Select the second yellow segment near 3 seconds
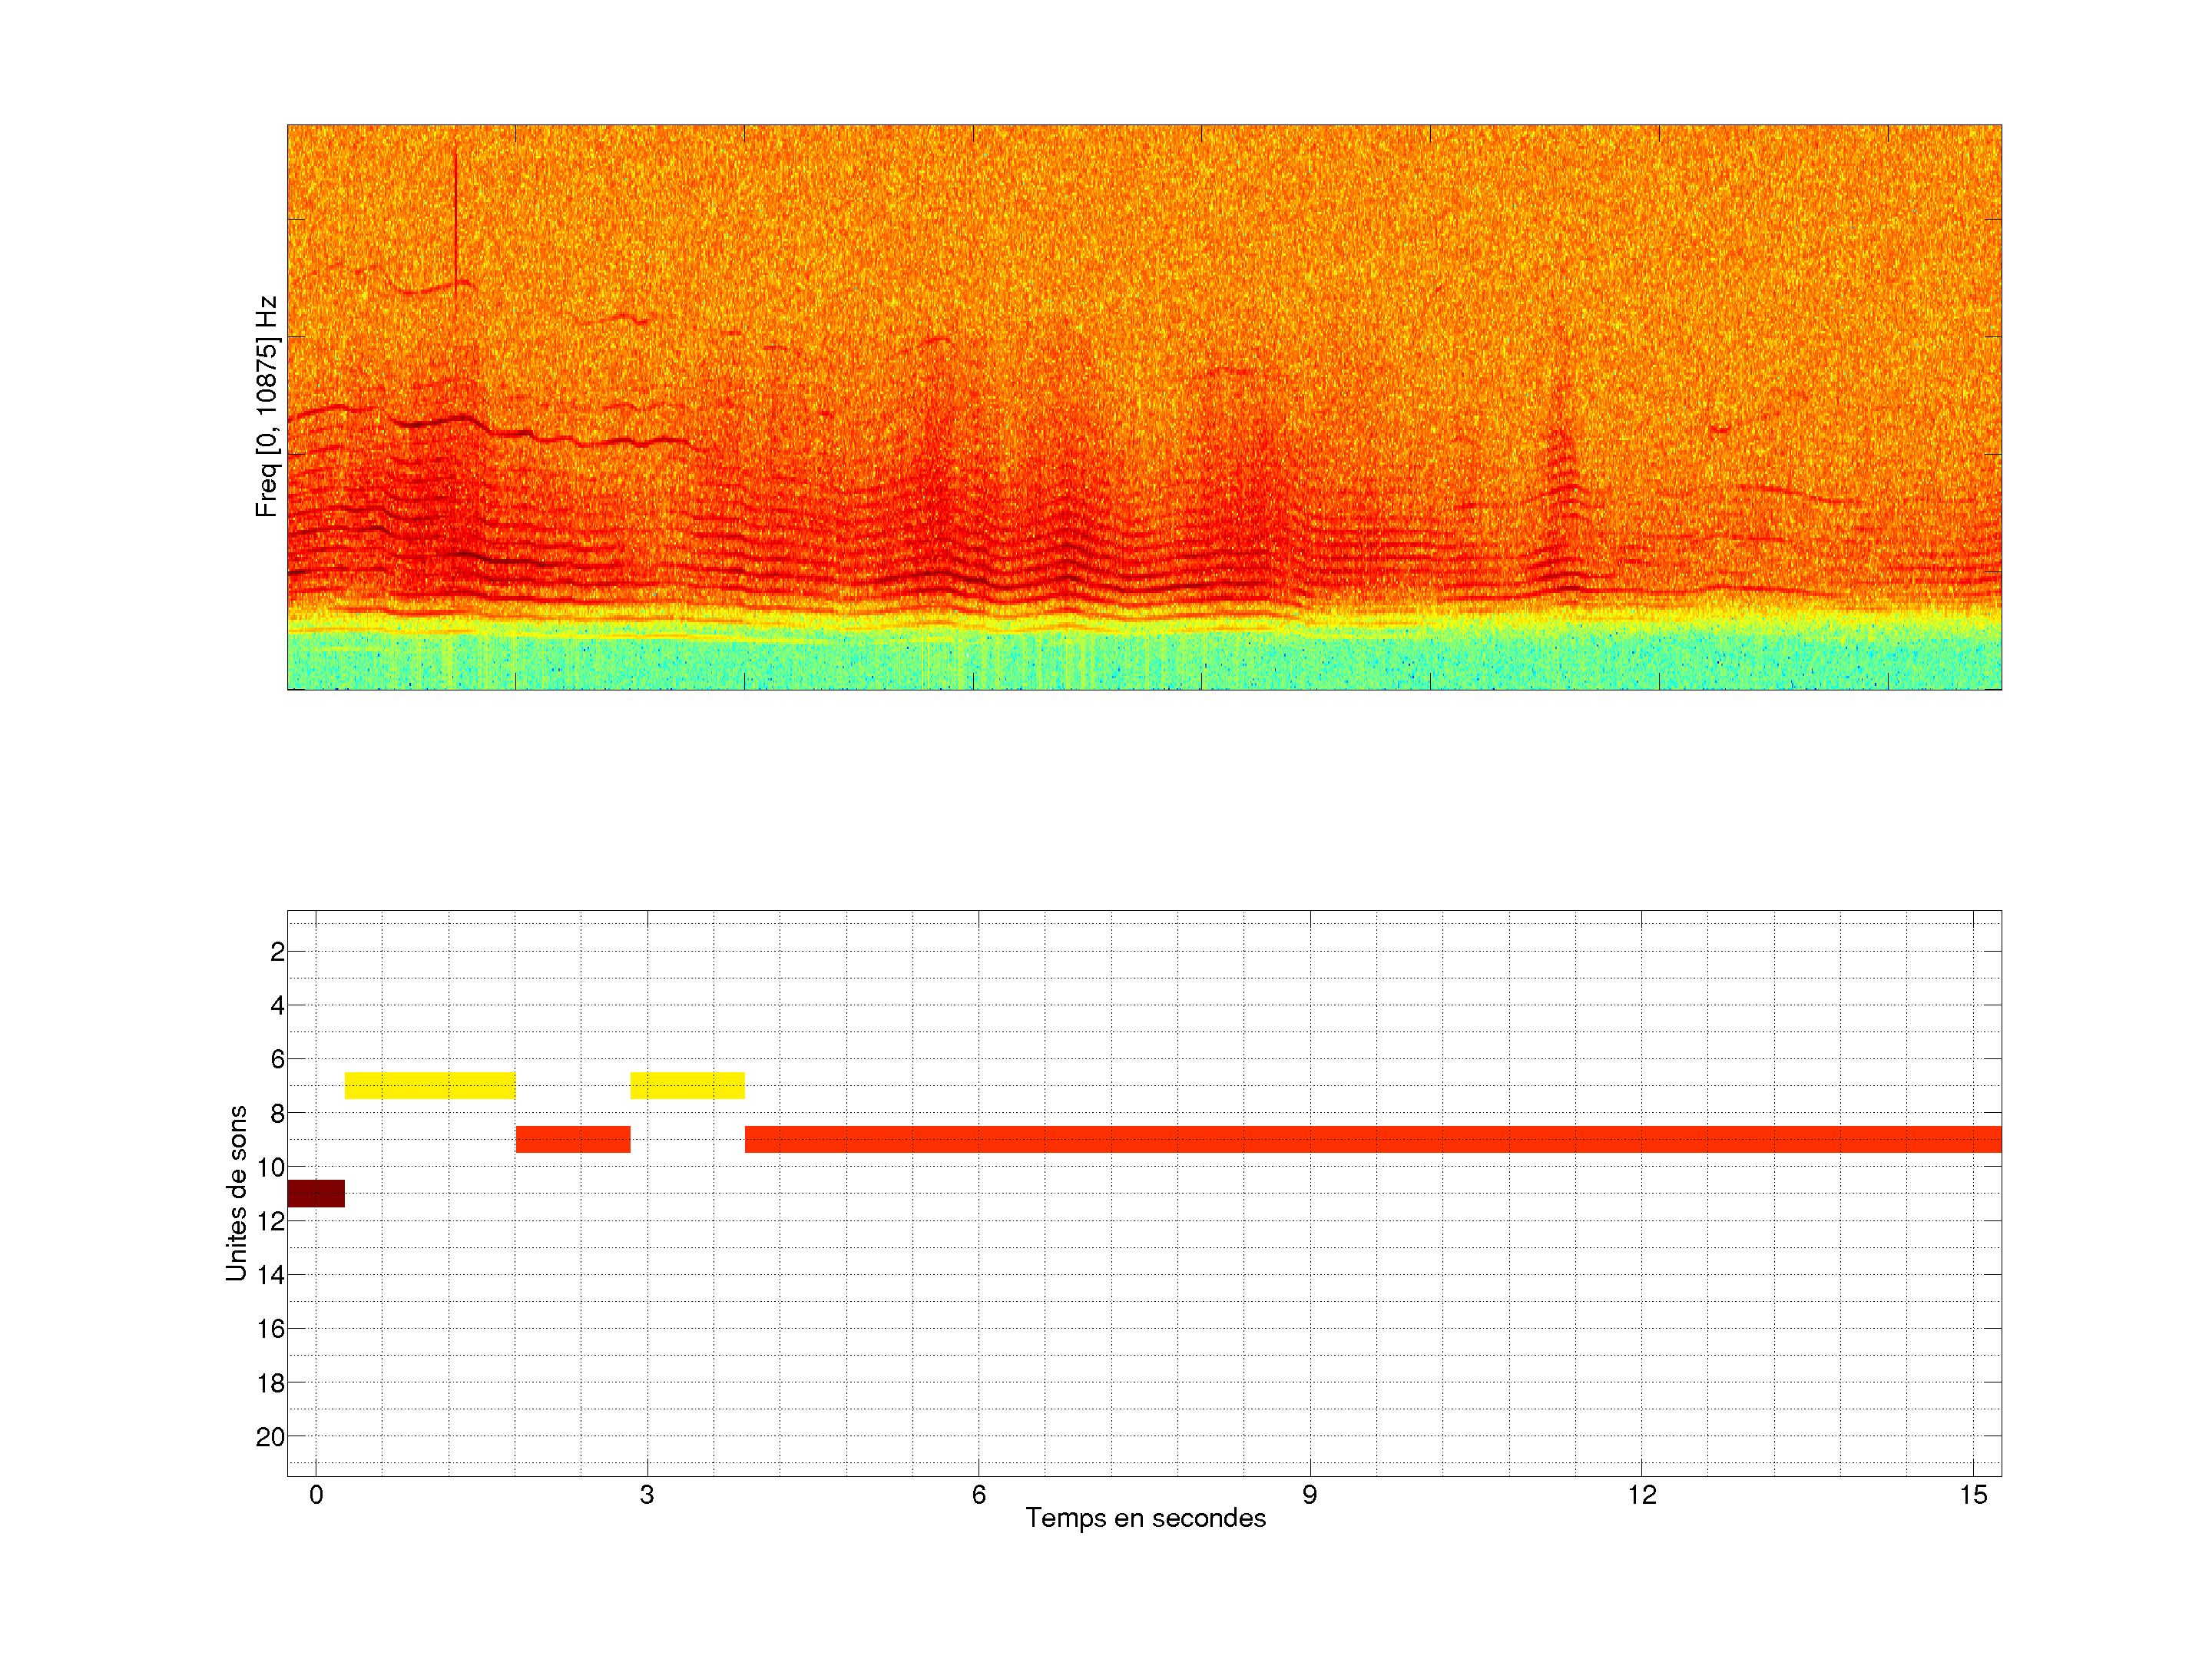This screenshot has width=2212, height=1659. pos(687,1085)
